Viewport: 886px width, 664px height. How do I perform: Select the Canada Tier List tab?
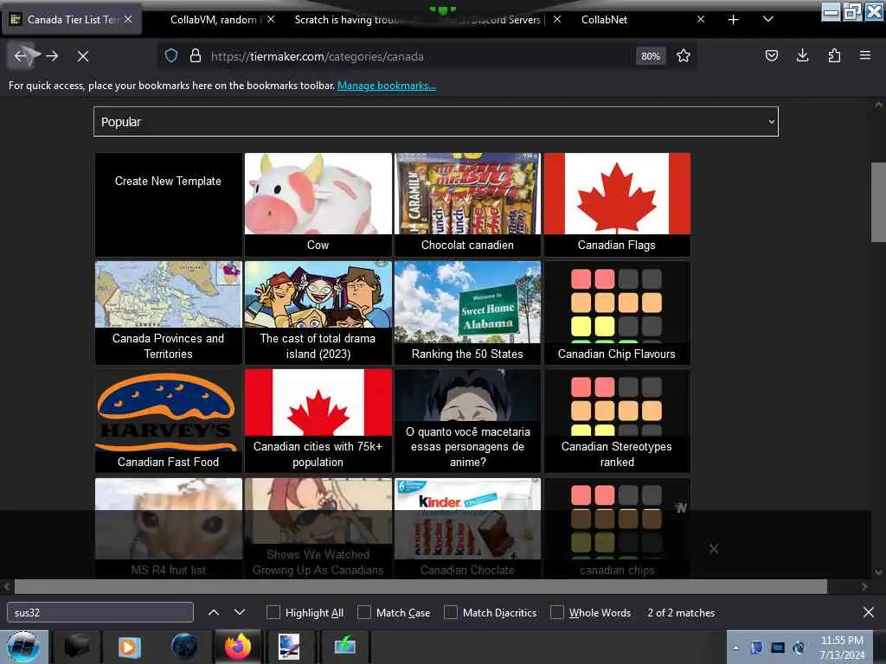73,20
